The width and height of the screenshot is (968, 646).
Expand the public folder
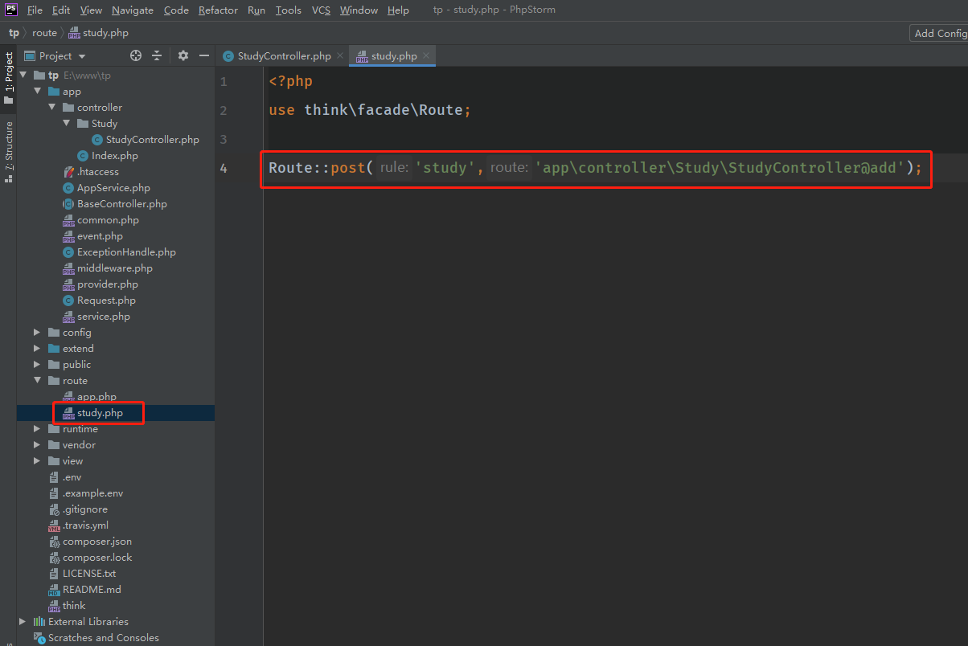point(37,364)
